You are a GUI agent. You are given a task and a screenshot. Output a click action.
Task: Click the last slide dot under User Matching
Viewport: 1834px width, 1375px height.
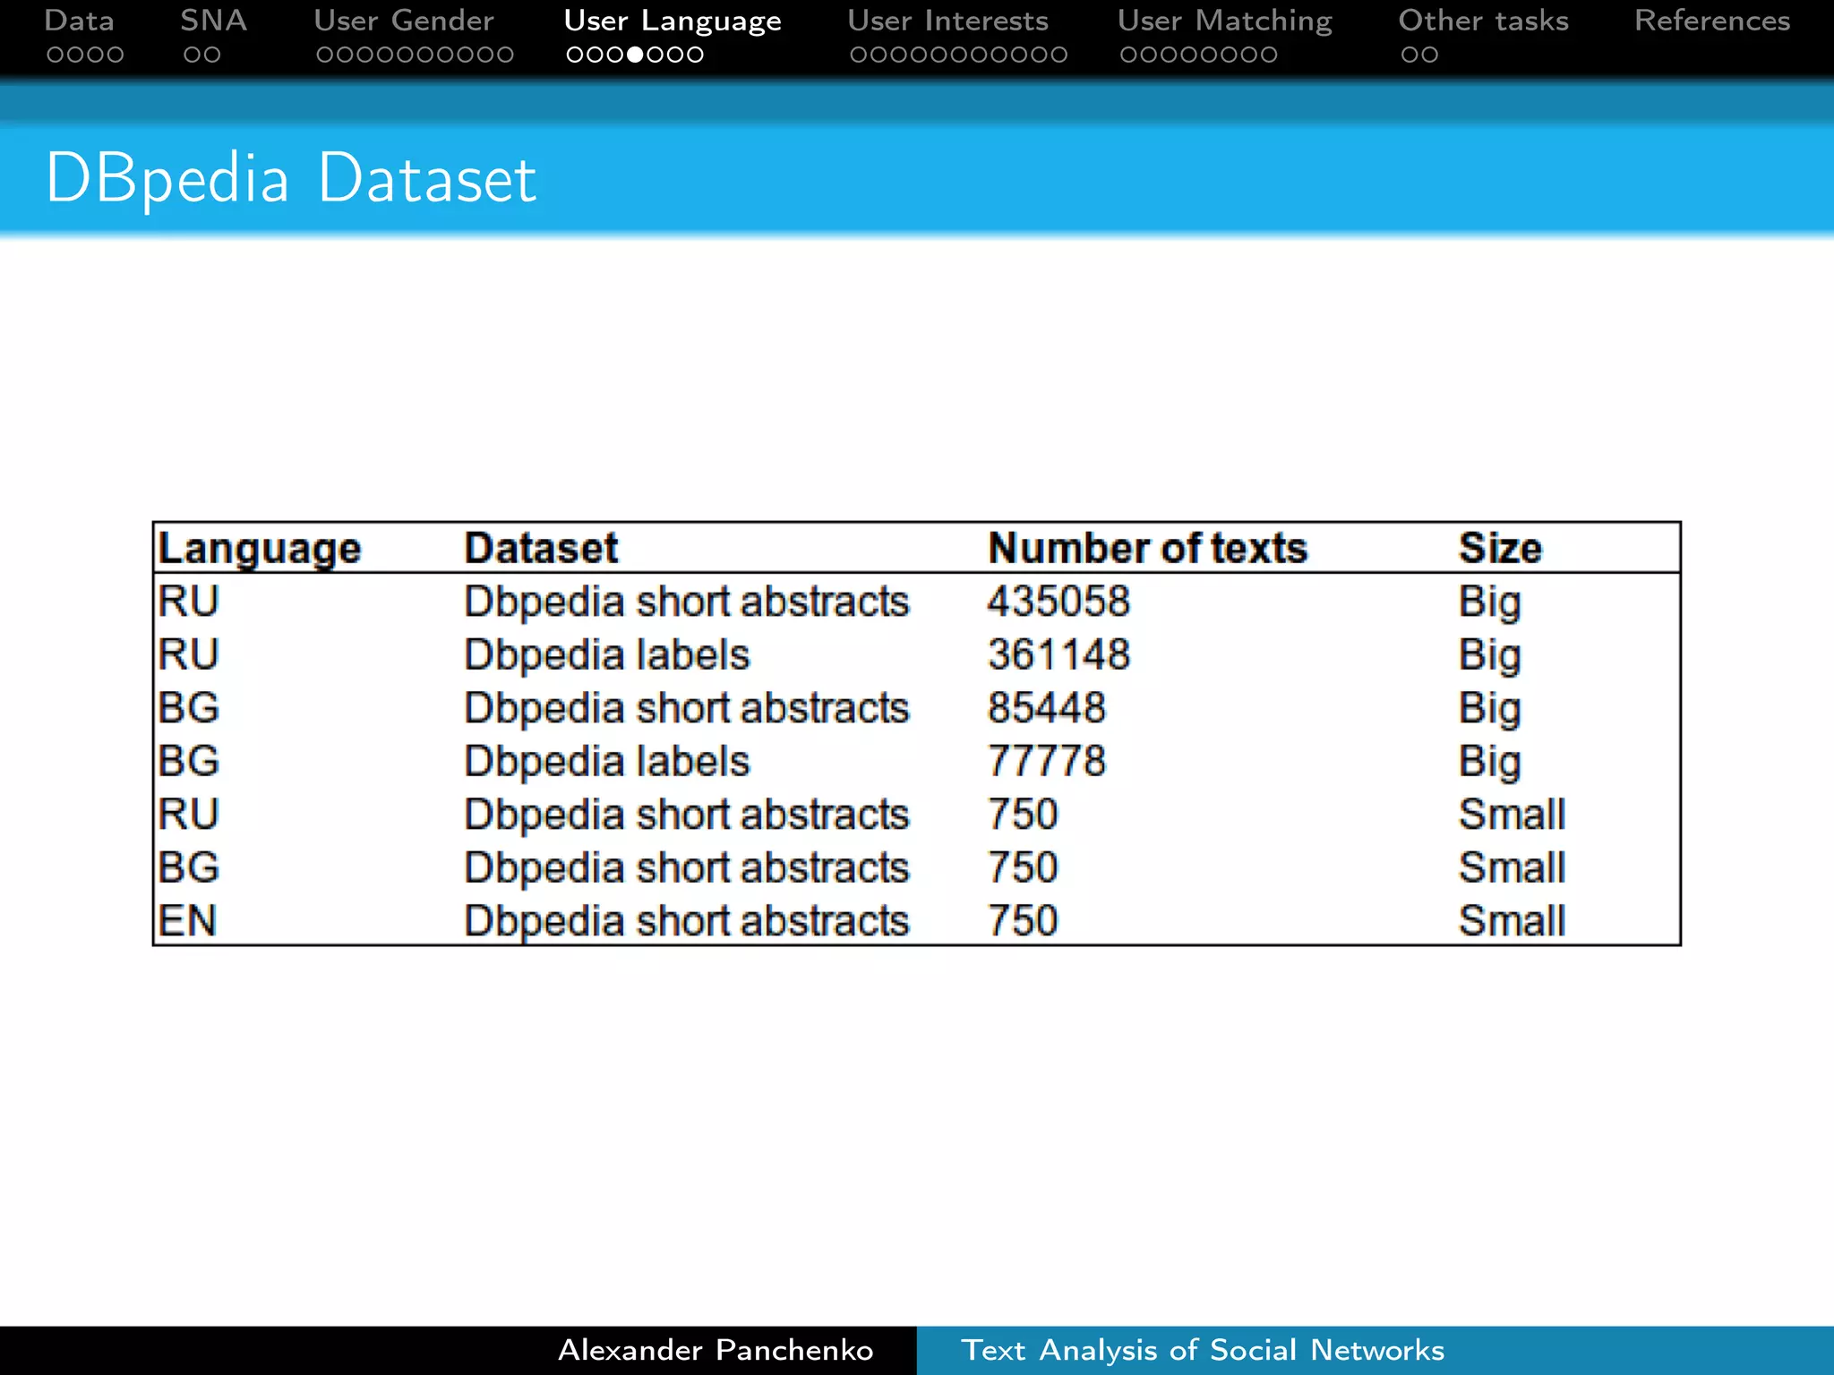point(1268,55)
